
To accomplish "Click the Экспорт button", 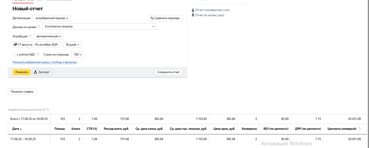I will point(42,72).
